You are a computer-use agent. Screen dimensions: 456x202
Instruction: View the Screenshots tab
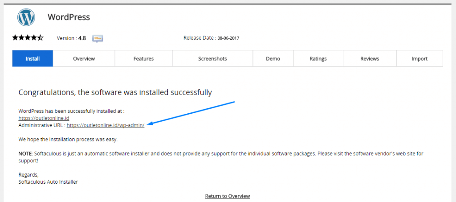212,58
